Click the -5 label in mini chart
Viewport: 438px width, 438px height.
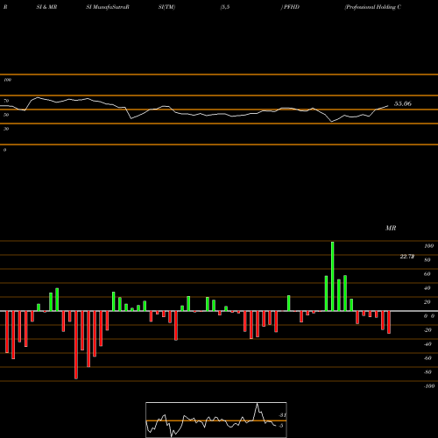(280, 426)
